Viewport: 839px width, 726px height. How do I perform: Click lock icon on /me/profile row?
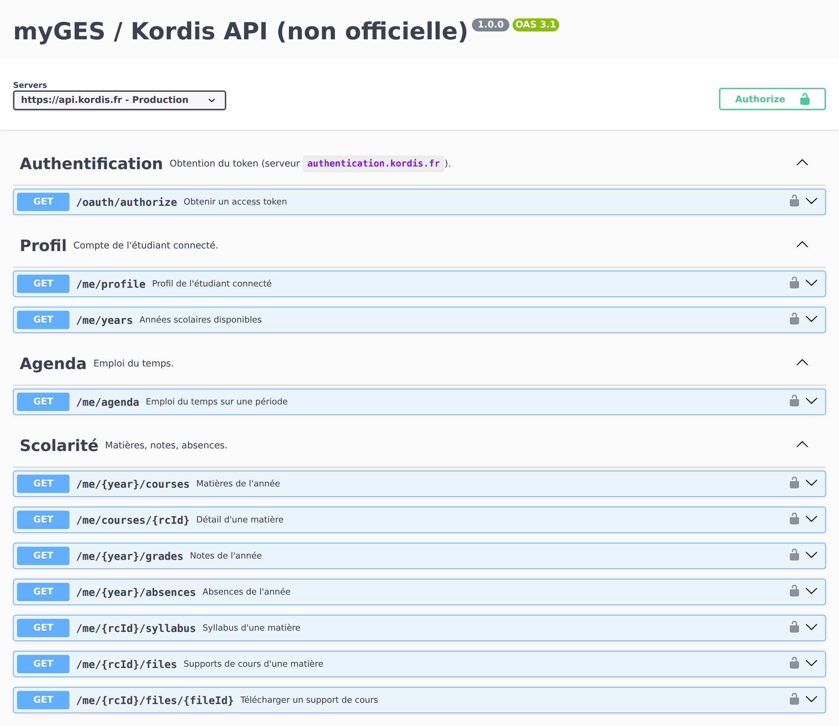point(794,283)
